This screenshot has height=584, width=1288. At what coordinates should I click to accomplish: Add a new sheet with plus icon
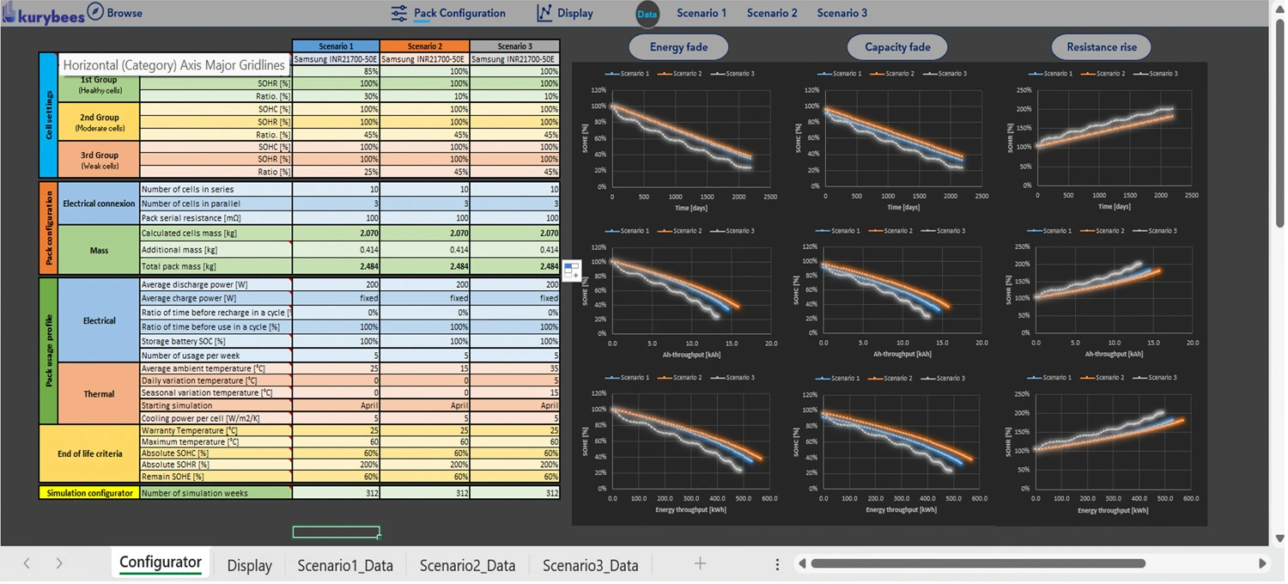(700, 563)
